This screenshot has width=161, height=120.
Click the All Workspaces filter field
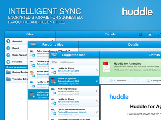(x=67, y=62)
